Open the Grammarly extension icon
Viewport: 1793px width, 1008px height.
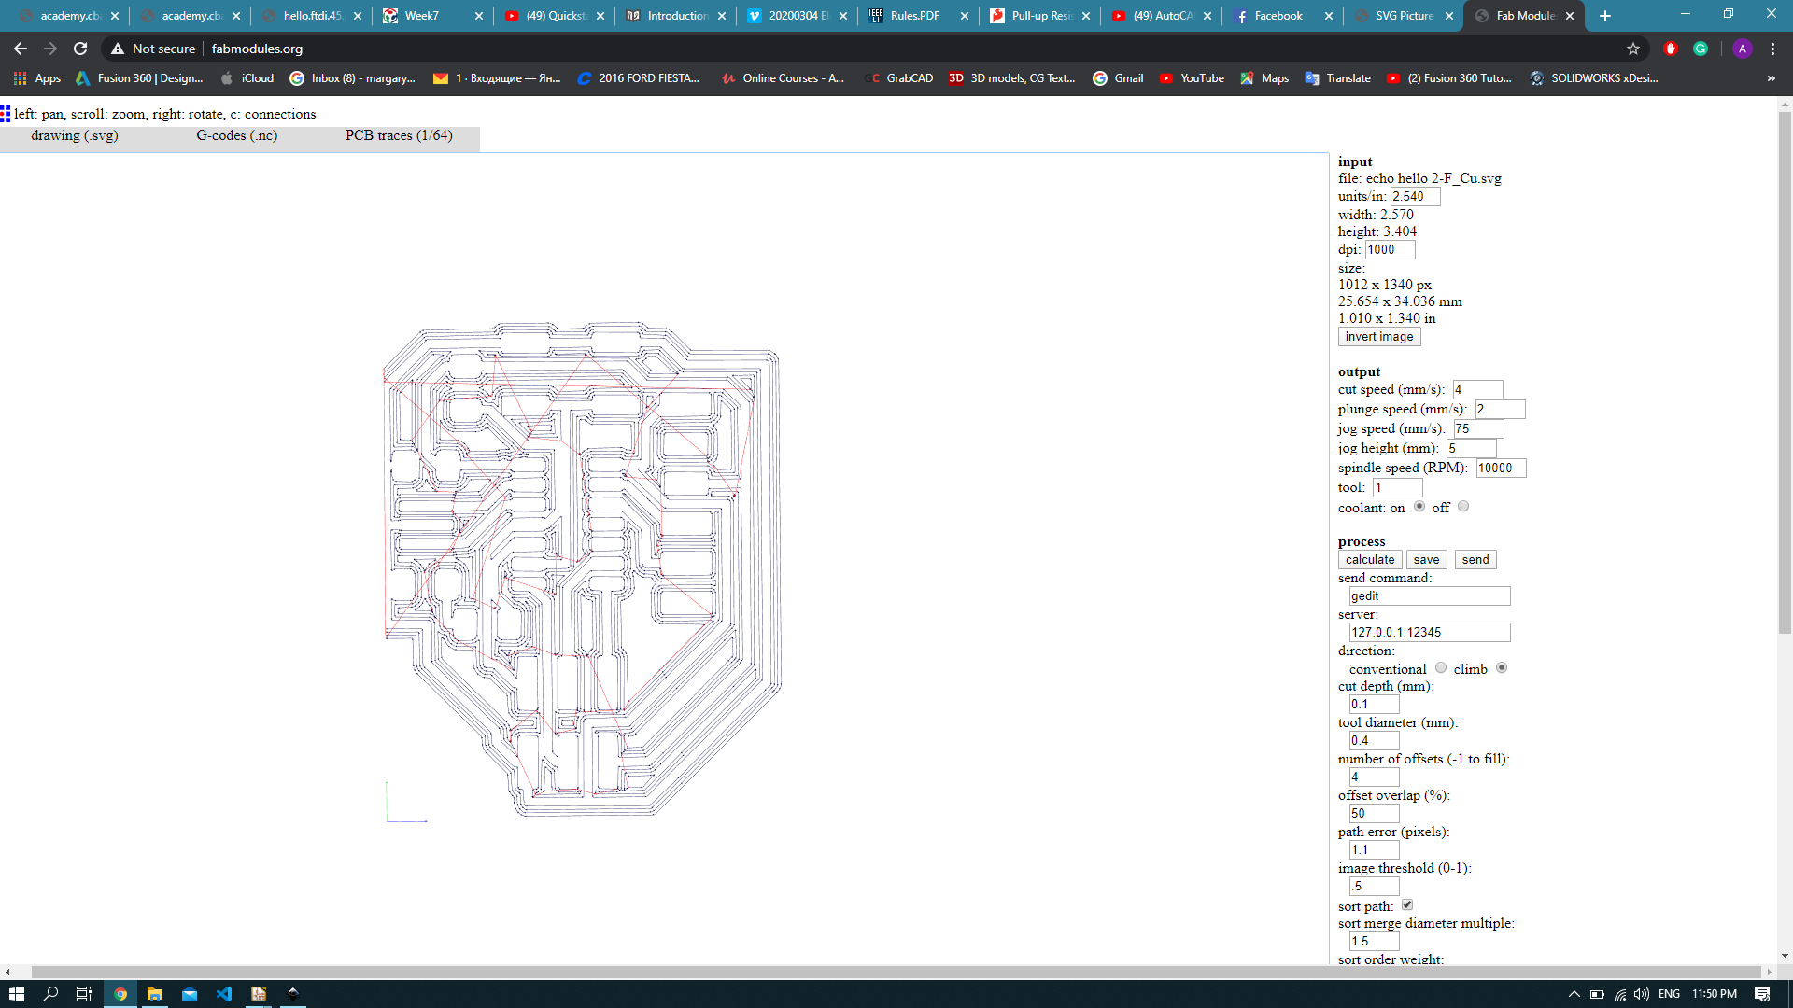(x=1701, y=49)
